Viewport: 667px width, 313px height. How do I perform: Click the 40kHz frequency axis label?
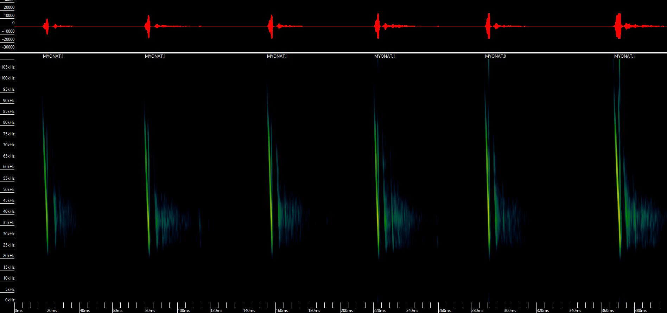pyautogui.click(x=9, y=211)
